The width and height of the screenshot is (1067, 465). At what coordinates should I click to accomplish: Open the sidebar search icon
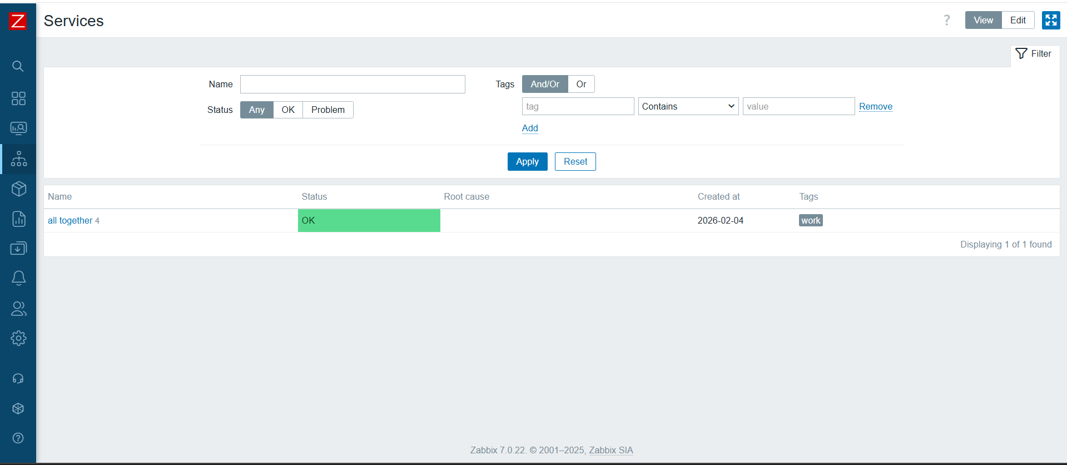coord(18,66)
